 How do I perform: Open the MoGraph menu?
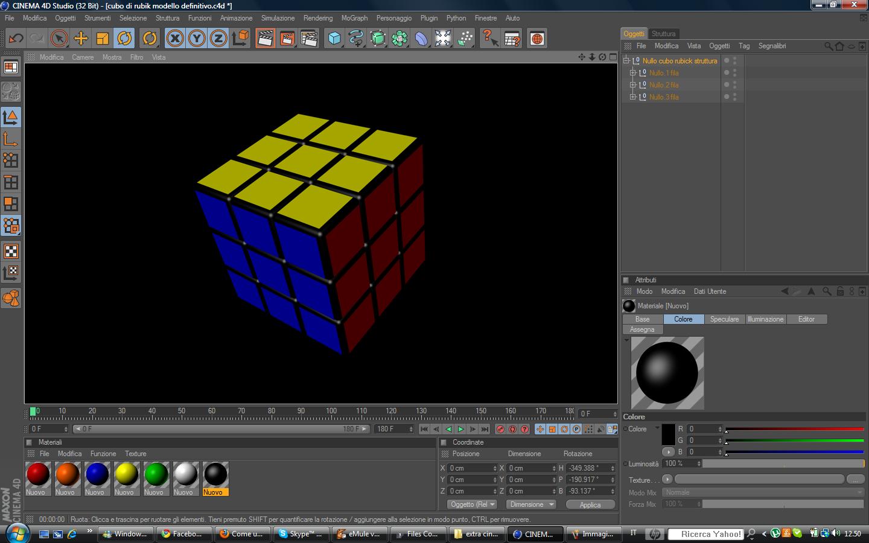point(354,18)
